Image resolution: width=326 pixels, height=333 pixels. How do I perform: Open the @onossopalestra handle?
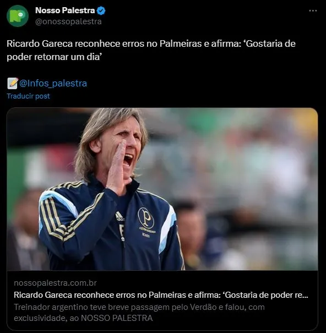point(68,21)
